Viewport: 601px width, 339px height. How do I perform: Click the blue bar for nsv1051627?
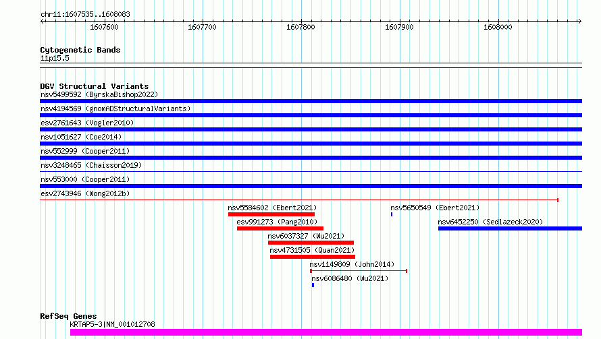click(311, 144)
